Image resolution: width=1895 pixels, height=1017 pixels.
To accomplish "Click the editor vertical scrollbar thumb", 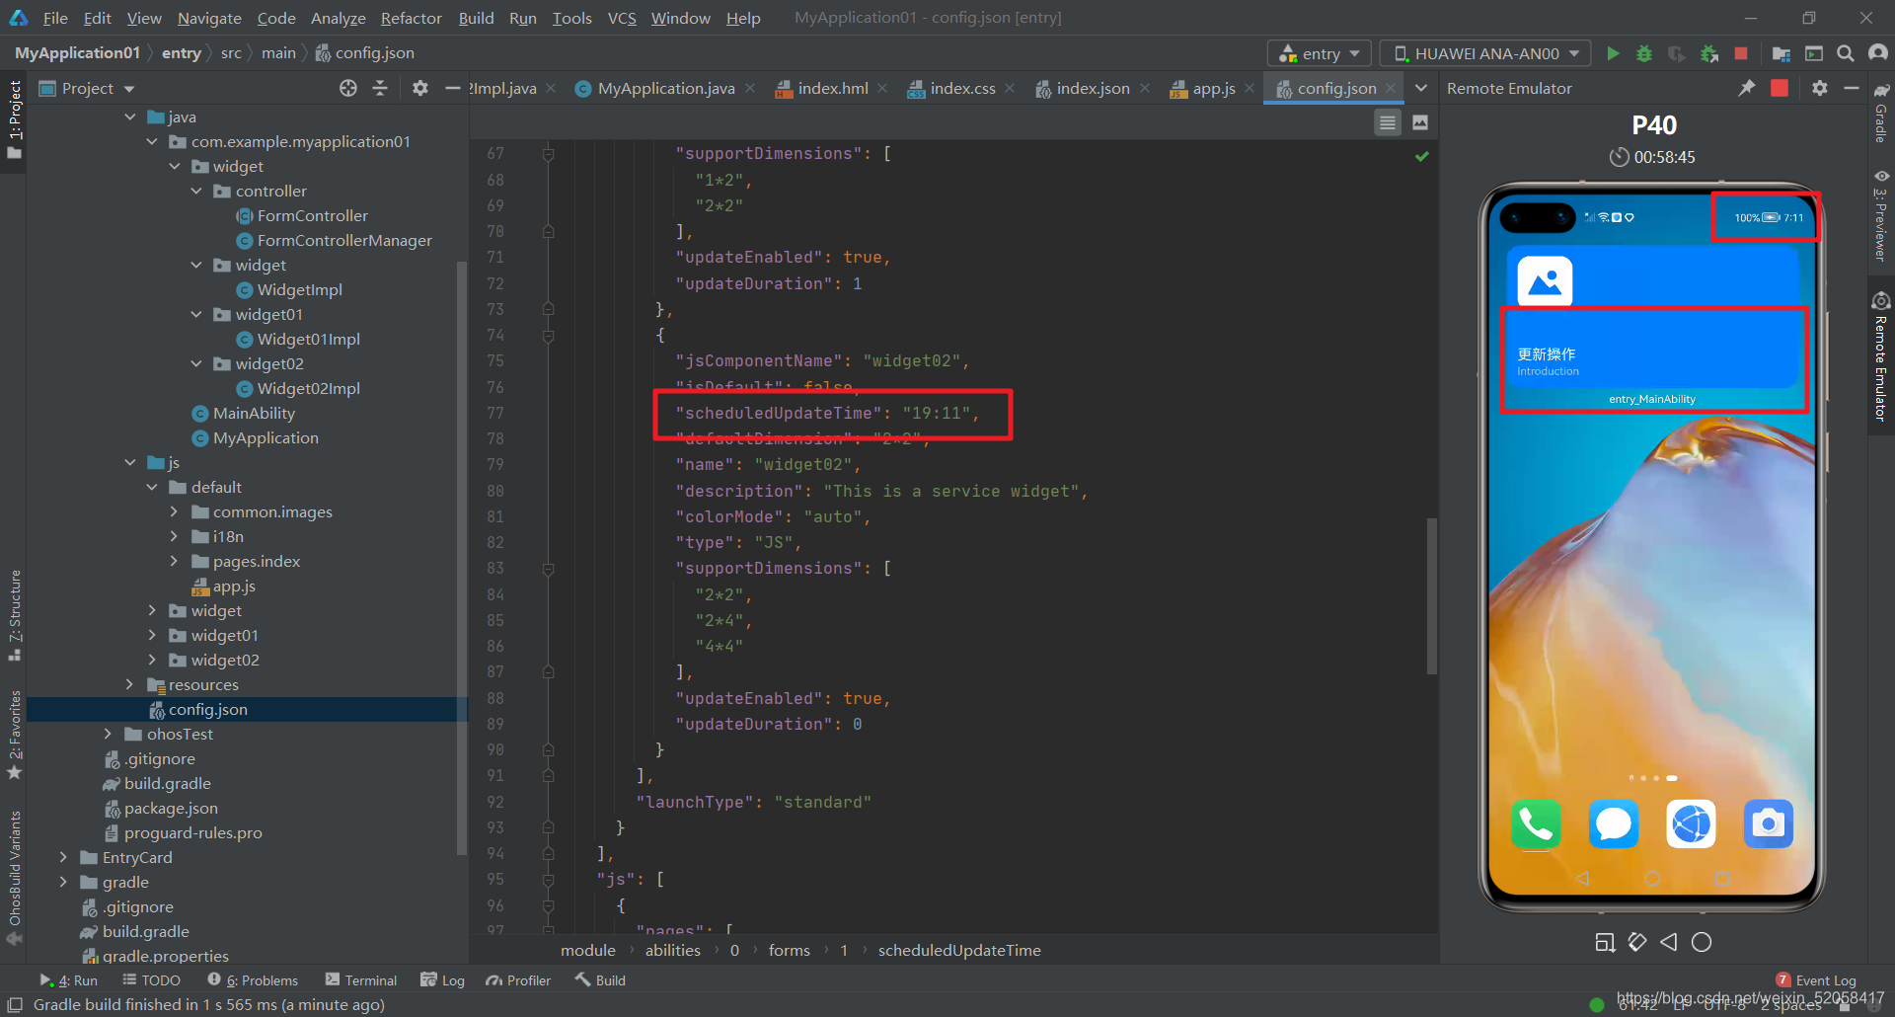I will (x=1431, y=595).
